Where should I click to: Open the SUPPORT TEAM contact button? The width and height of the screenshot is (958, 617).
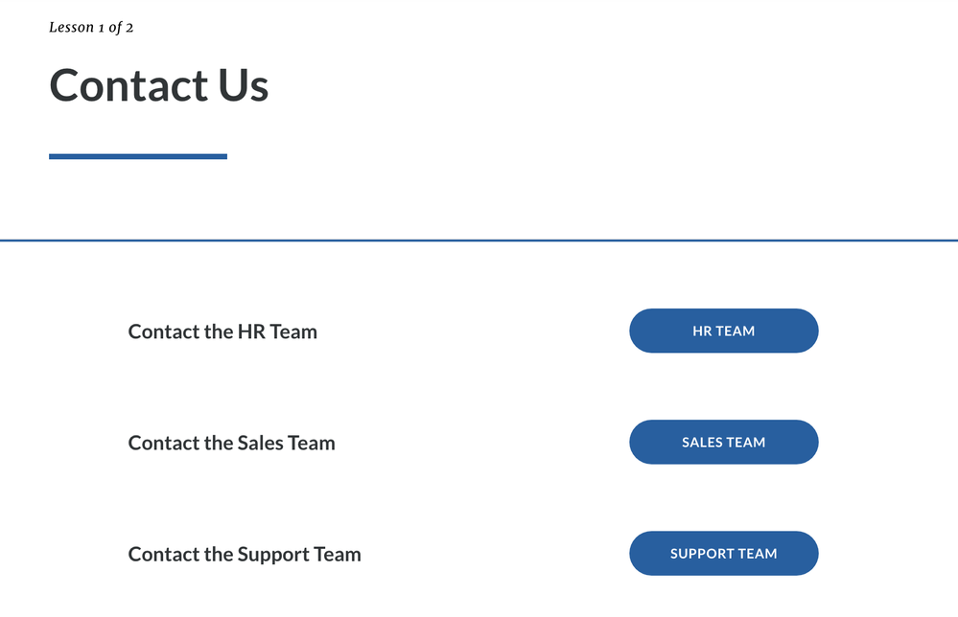[x=723, y=554]
